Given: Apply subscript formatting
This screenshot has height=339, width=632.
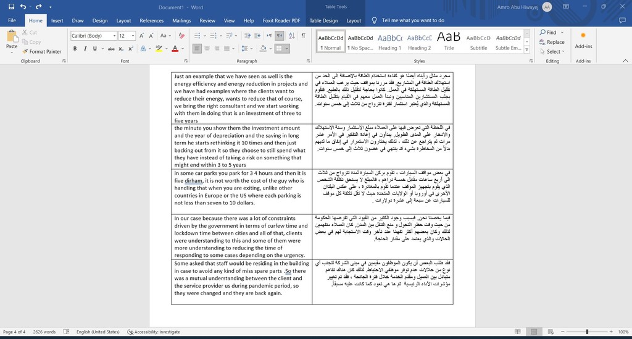Looking at the screenshot, I should (x=121, y=49).
